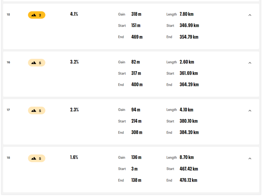The image size is (262, 196).
Task: Click climb number 15 label
Action: [9, 14]
